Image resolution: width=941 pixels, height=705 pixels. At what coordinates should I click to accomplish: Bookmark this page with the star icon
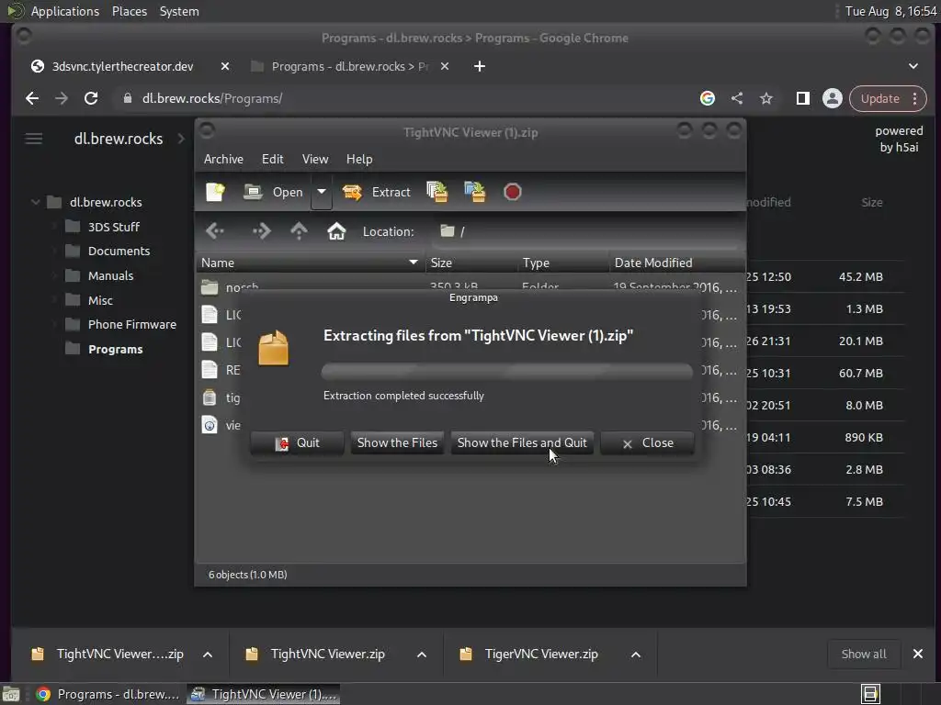pyautogui.click(x=766, y=98)
